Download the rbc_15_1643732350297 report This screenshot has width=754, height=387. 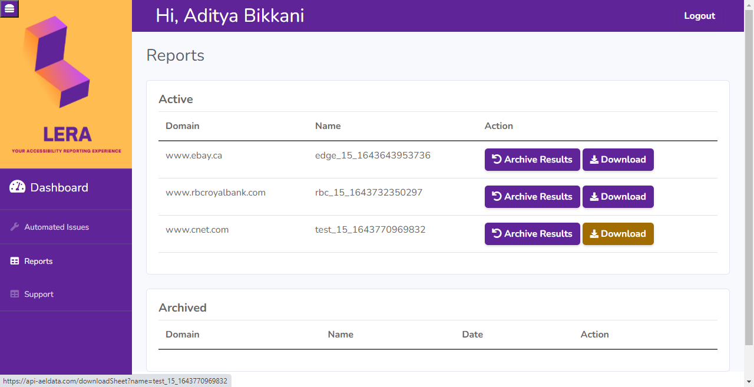(x=618, y=197)
